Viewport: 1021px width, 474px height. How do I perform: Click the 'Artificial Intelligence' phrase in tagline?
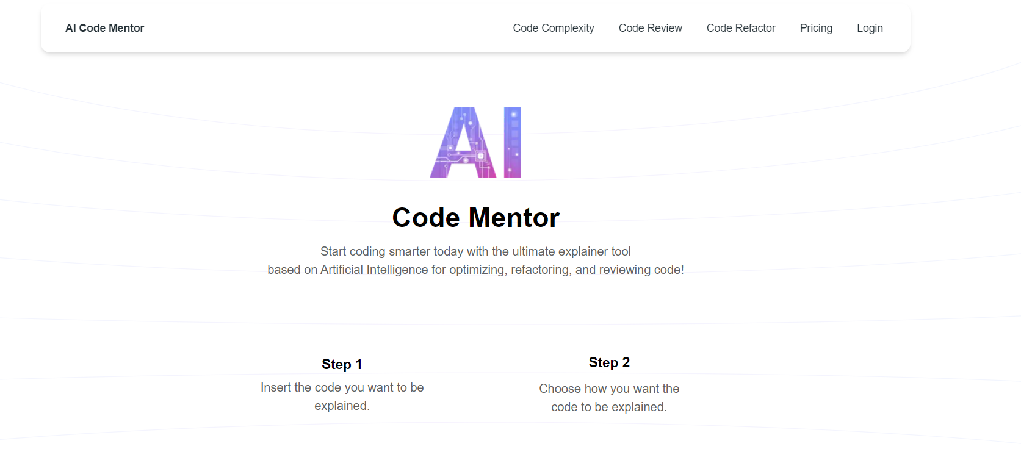(x=374, y=270)
